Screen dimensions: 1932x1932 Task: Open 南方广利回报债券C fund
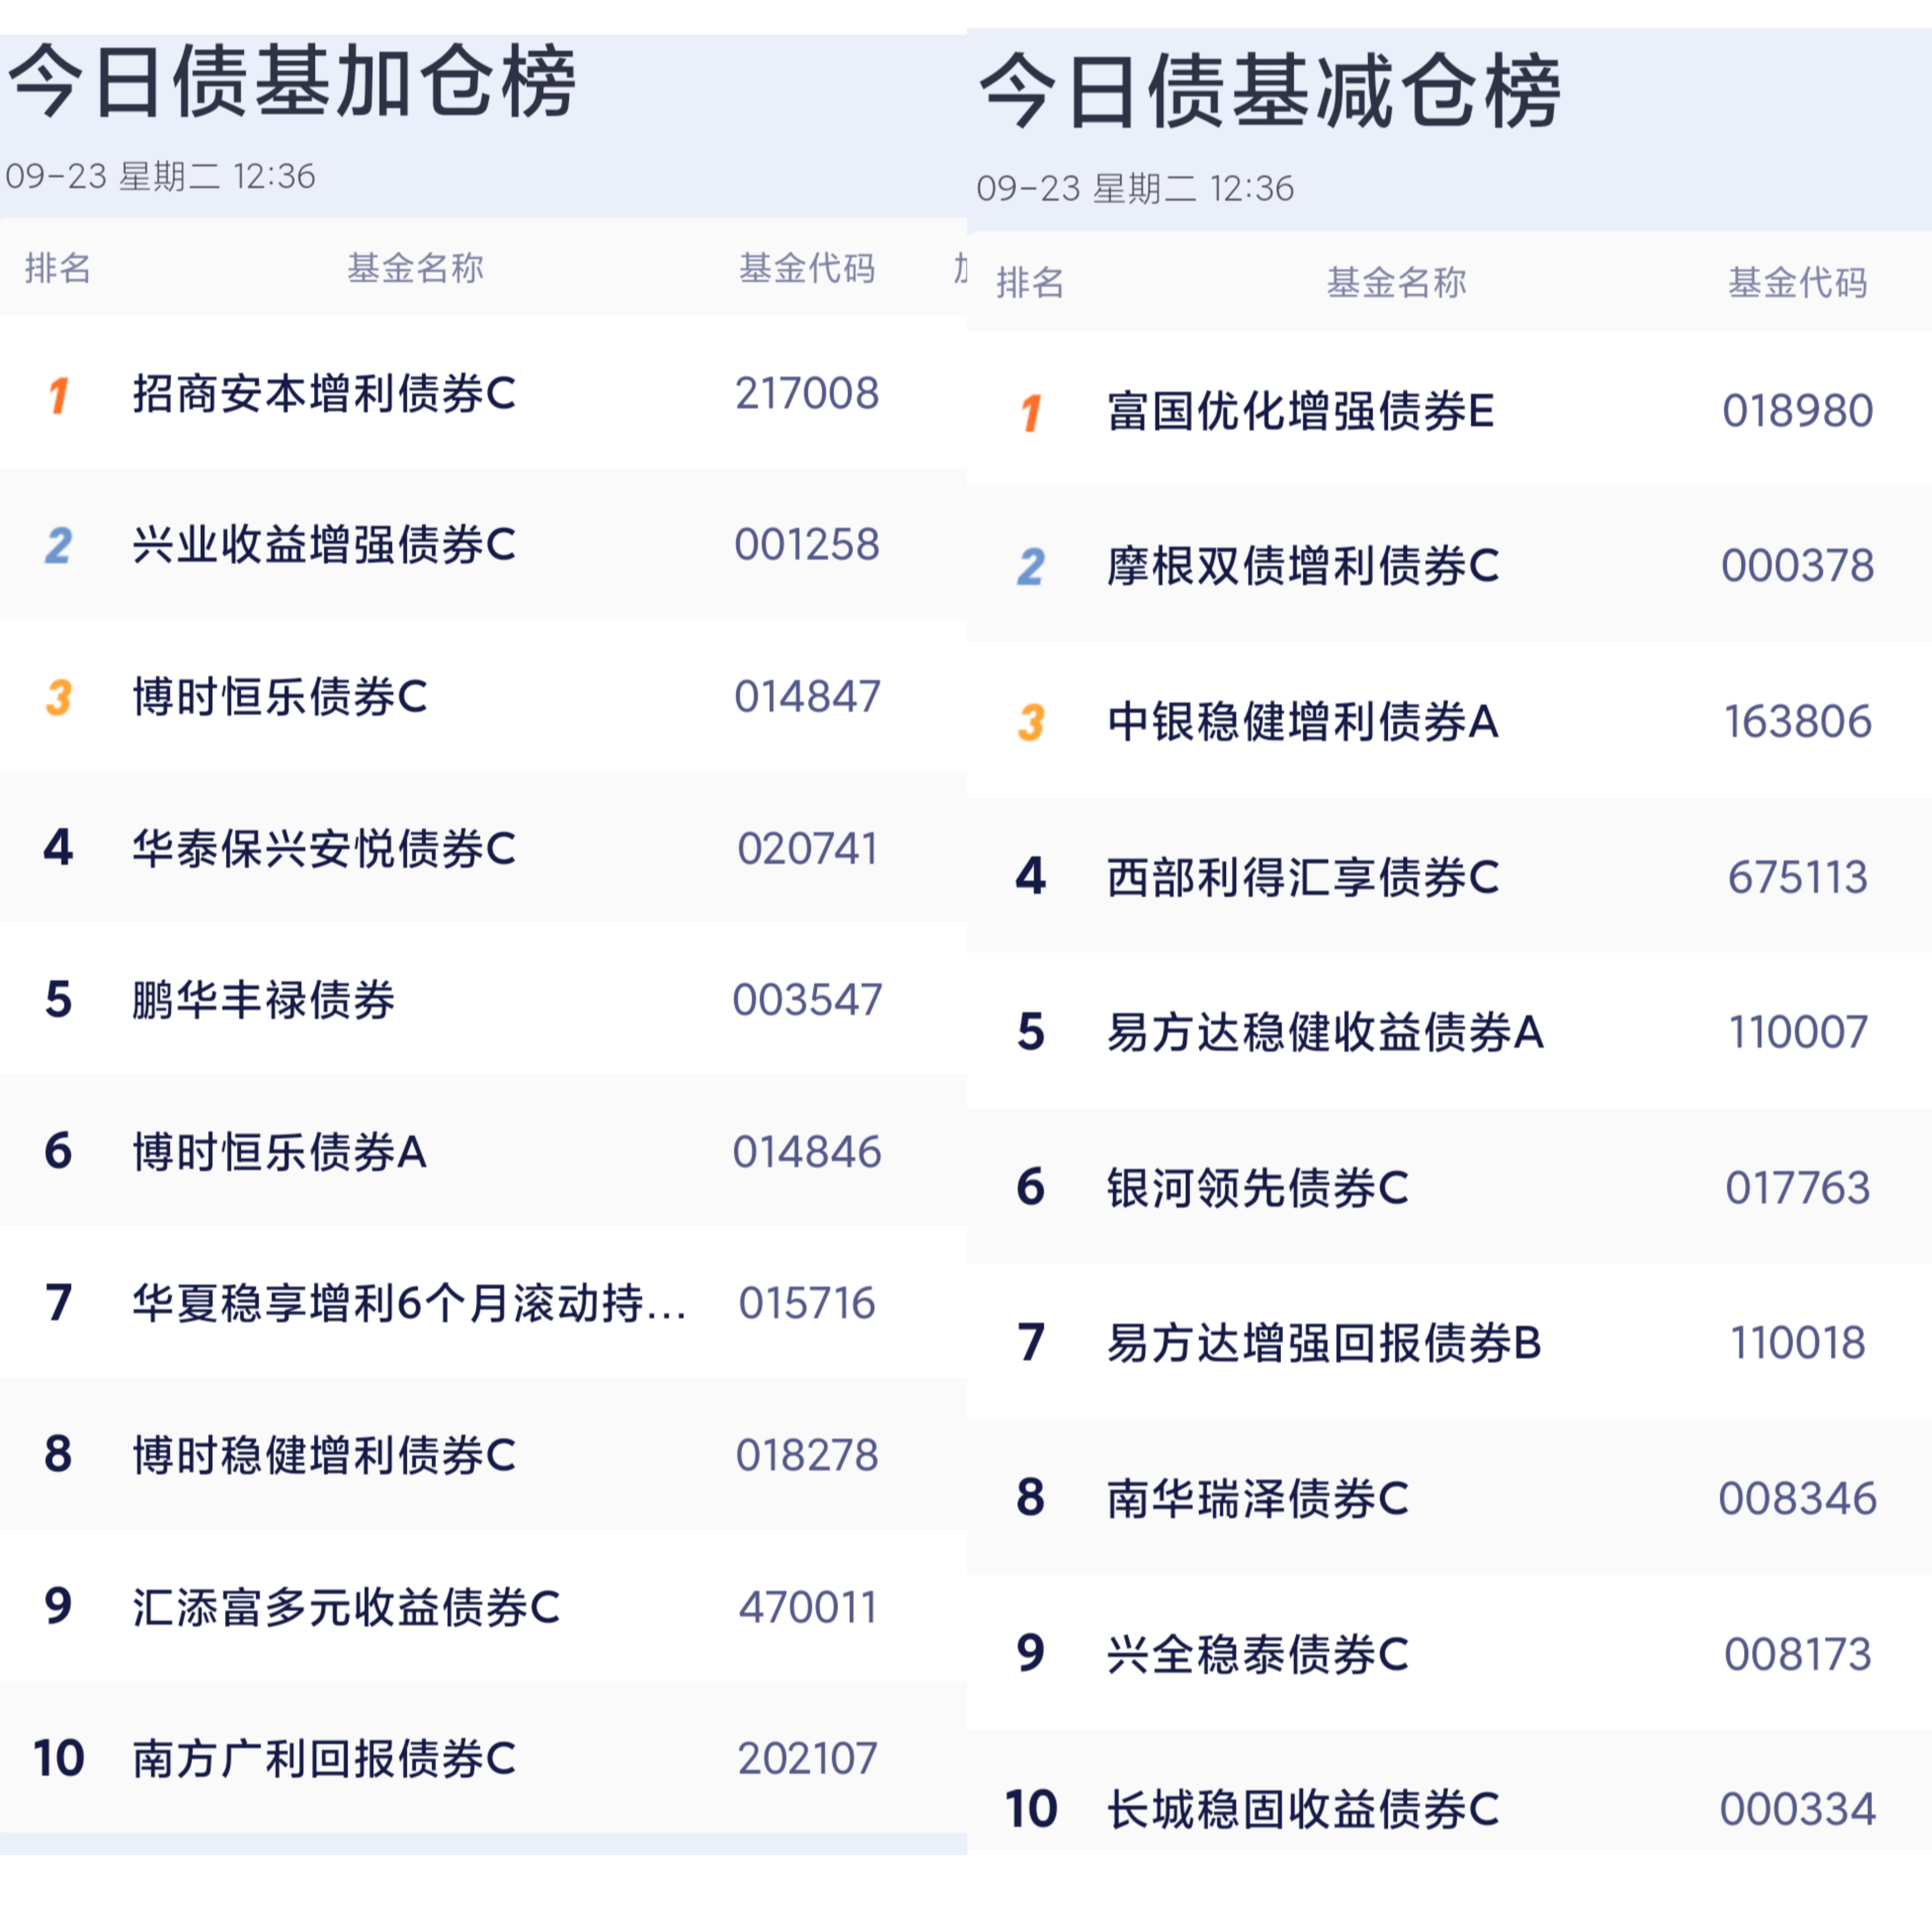coord(324,1759)
